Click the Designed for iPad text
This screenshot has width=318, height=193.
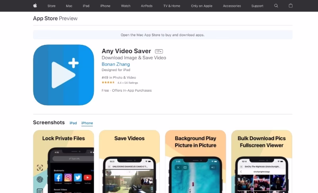coord(116,70)
